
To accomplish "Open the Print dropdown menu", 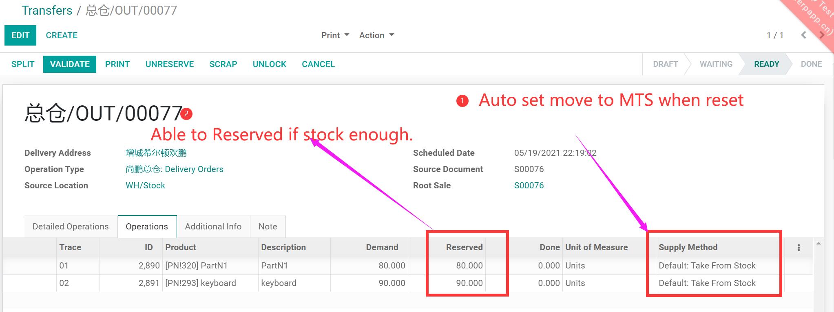I will coord(335,35).
